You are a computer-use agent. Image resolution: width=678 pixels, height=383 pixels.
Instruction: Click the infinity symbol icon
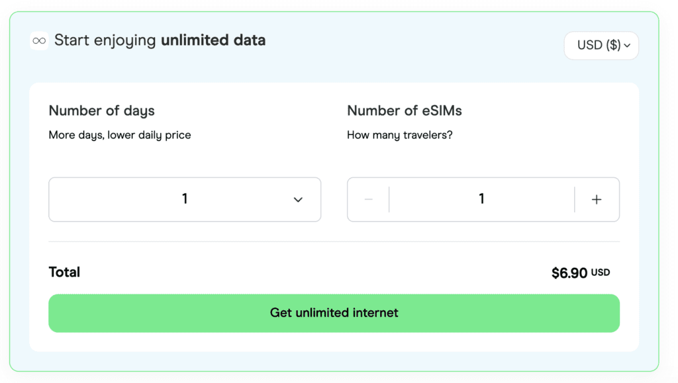[x=39, y=41]
